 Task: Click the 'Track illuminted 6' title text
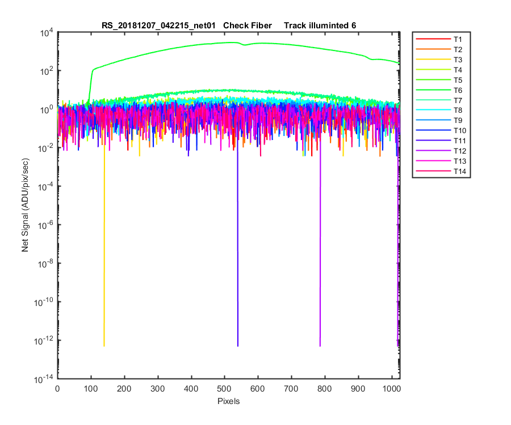(320, 25)
